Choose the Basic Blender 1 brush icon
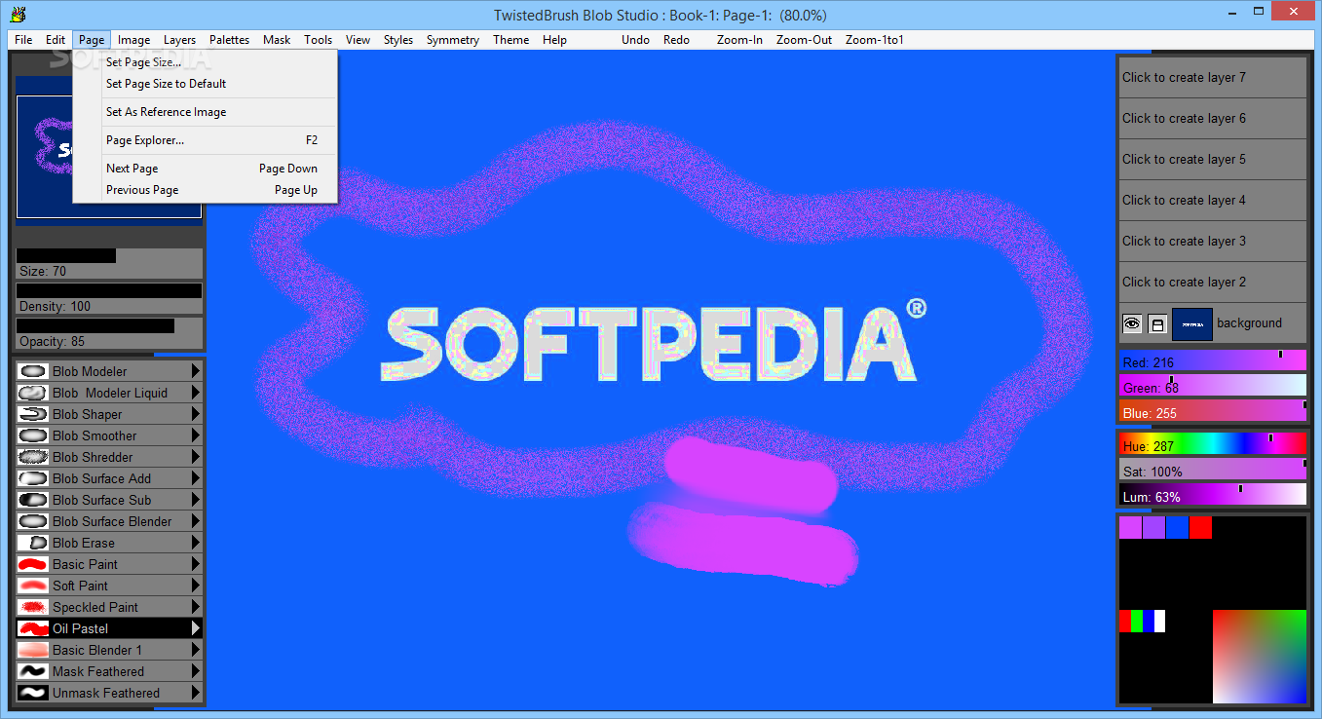Screen dimensions: 1322x719 coord(33,650)
